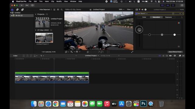The image size is (195, 109).
Task: Select the Shadows saturation puck
Action: click(x=150, y=35)
